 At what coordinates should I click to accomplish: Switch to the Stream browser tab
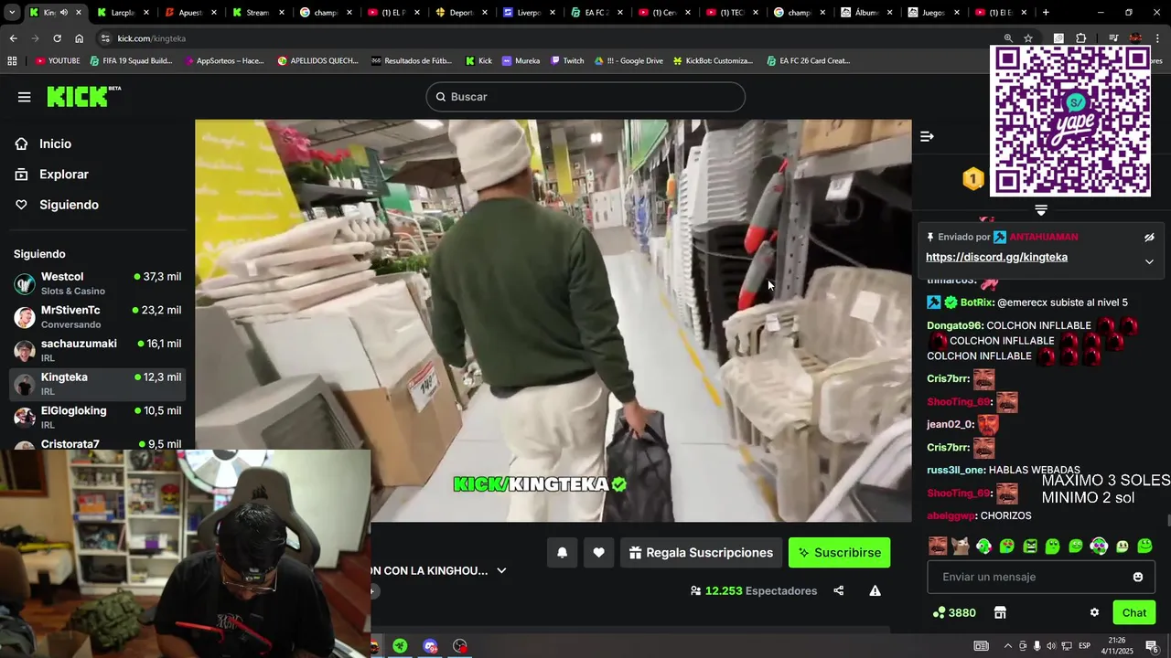click(x=258, y=13)
